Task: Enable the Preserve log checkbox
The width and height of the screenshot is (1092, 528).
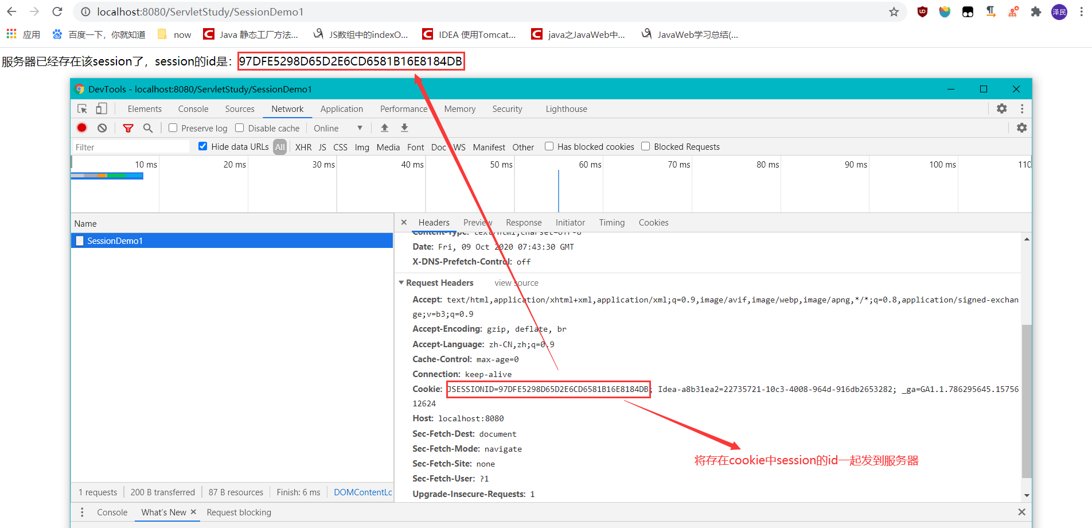Action: click(173, 128)
